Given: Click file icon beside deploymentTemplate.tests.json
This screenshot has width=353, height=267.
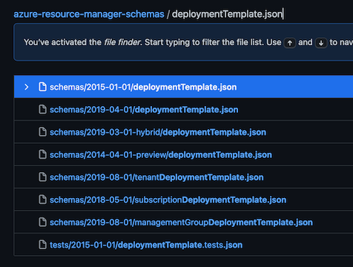Looking at the screenshot, I should 42,245.
